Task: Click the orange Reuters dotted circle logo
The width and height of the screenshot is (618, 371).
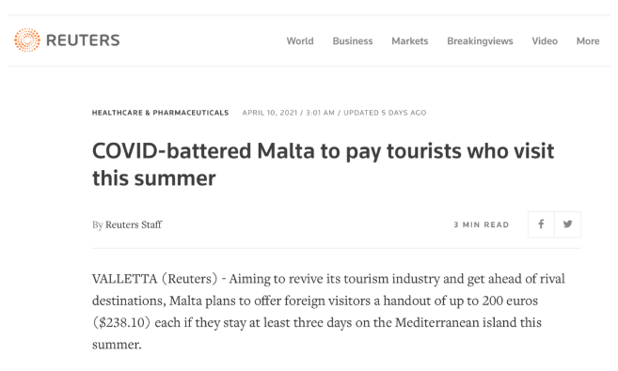Action: click(27, 39)
